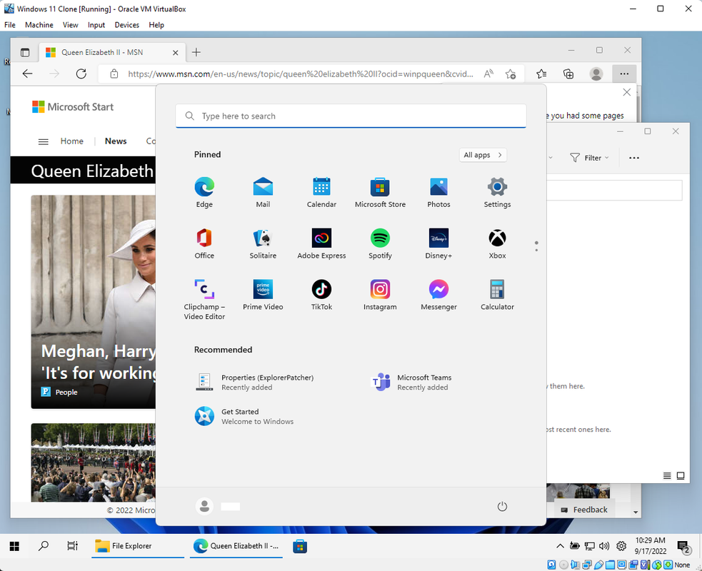This screenshot has height=571, width=702.
Task: Launch Messenger from pinned apps
Action: pyautogui.click(x=438, y=295)
